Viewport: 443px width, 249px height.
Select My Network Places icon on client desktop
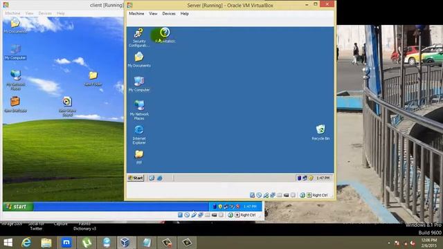15,80
